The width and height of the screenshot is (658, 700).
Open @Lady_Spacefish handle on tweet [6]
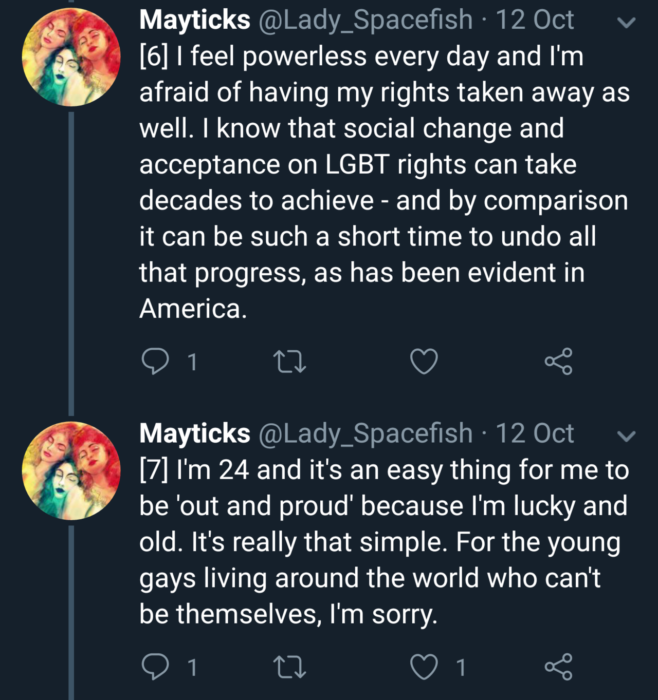tap(365, 20)
